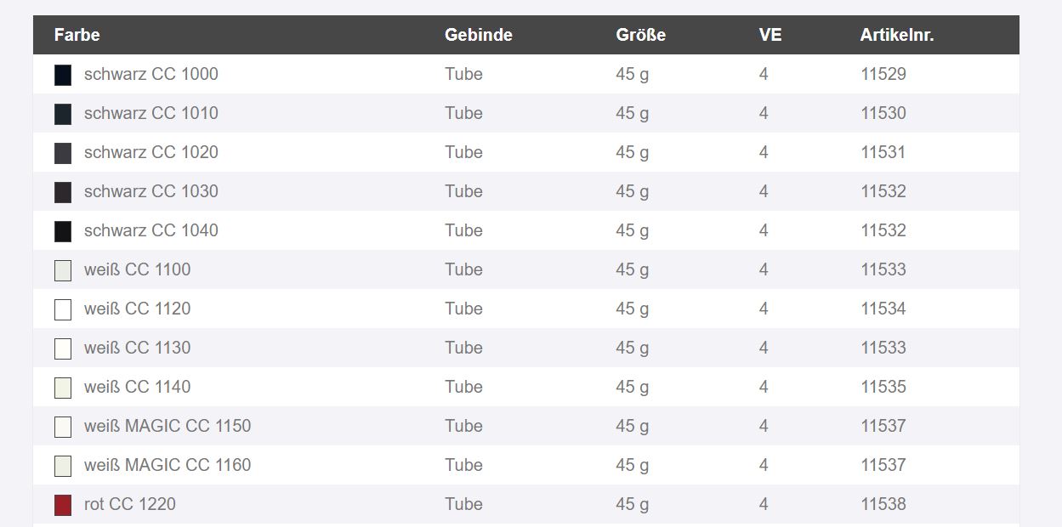Click the VE column header

(770, 35)
